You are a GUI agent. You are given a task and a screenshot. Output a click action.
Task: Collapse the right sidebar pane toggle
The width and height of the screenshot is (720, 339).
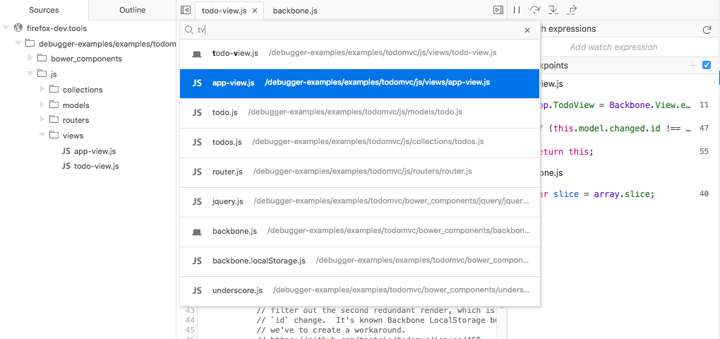click(x=498, y=10)
